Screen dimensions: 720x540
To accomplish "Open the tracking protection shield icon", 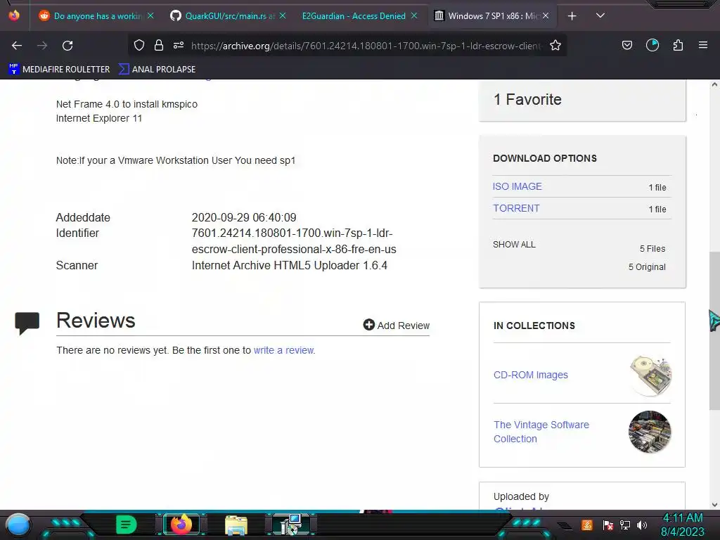I will (x=139, y=45).
